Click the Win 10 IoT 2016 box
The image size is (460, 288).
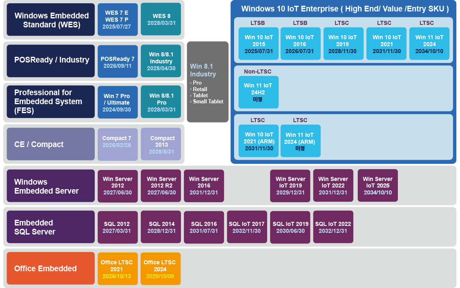point(300,44)
